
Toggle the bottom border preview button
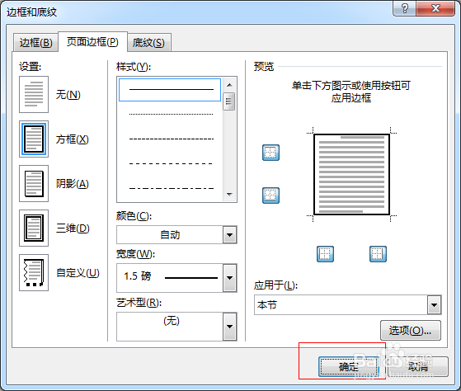[270, 195]
